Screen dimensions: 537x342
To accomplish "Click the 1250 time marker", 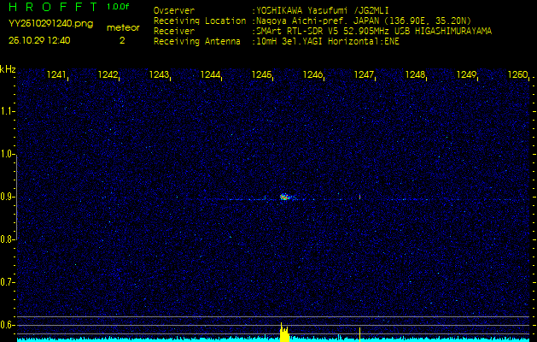I will pos(517,75).
